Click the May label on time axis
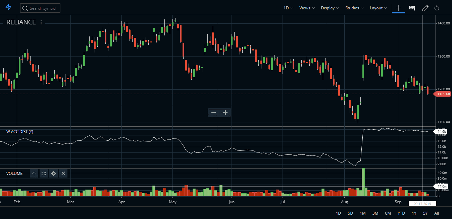The image size is (452, 219). tap(172, 202)
